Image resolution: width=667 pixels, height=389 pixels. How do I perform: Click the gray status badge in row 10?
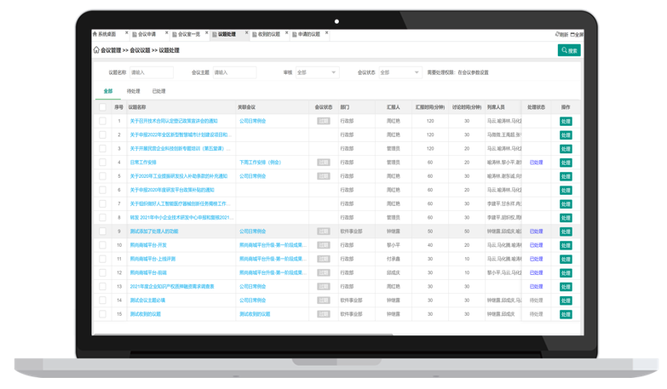324,245
